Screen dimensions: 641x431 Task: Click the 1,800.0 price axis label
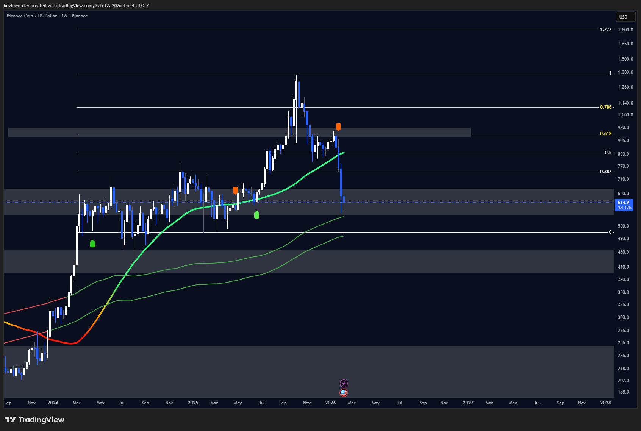(625, 30)
